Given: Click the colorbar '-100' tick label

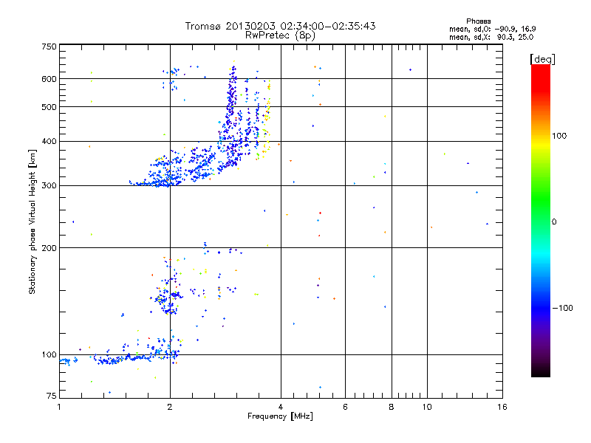Looking at the screenshot, I should pos(562,308).
